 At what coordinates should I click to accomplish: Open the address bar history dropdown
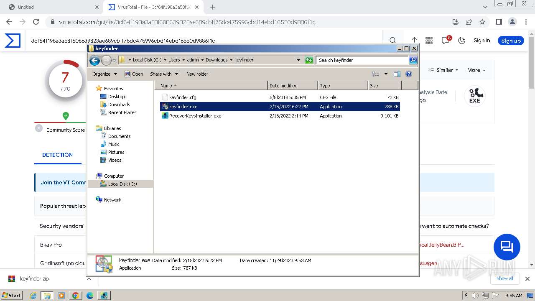click(x=298, y=60)
